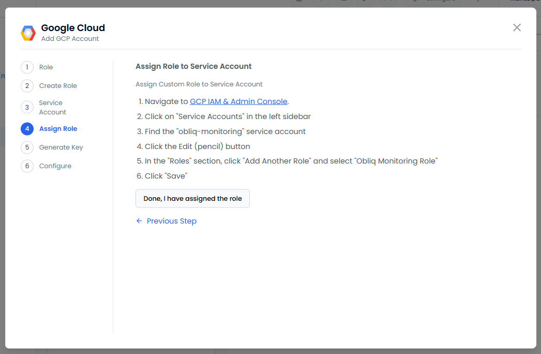Click the "Assign Role to Service Account" heading
This screenshot has width=541, height=354.
coord(193,66)
